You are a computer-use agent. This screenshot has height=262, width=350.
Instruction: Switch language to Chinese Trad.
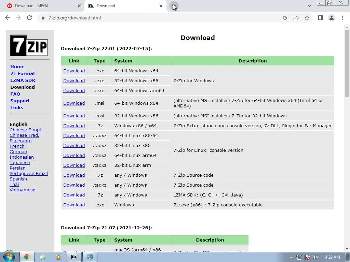tap(24, 135)
